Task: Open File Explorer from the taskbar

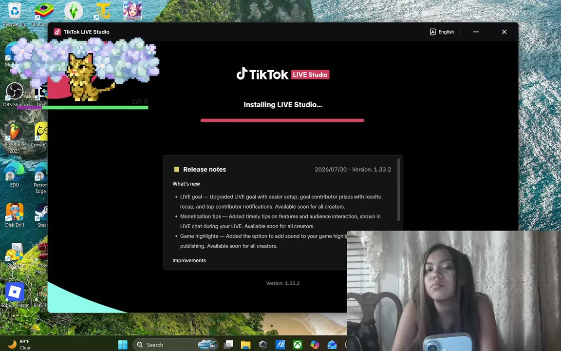Action: click(245, 345)
